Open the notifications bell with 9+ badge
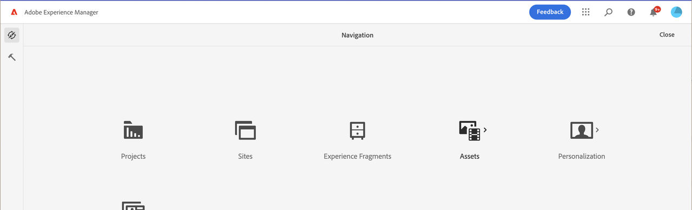The image size is (692, 210). coord(654,12)
